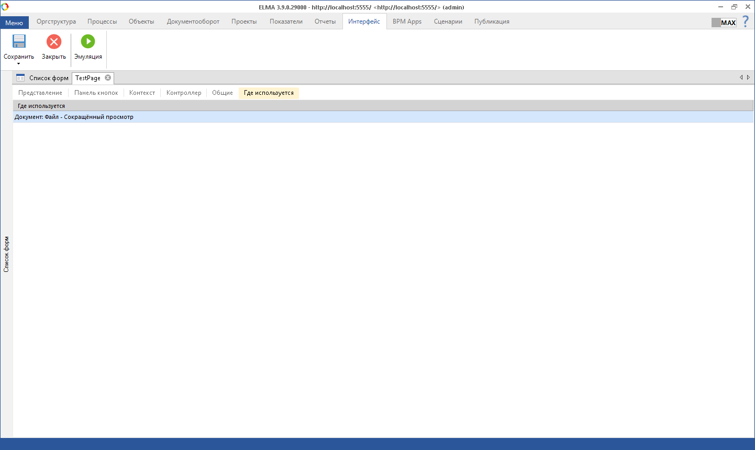This screenshot has width=755, height=450.
Task: Switch to the Процессы ribbon tab
Action: click(x=102, y=21)
